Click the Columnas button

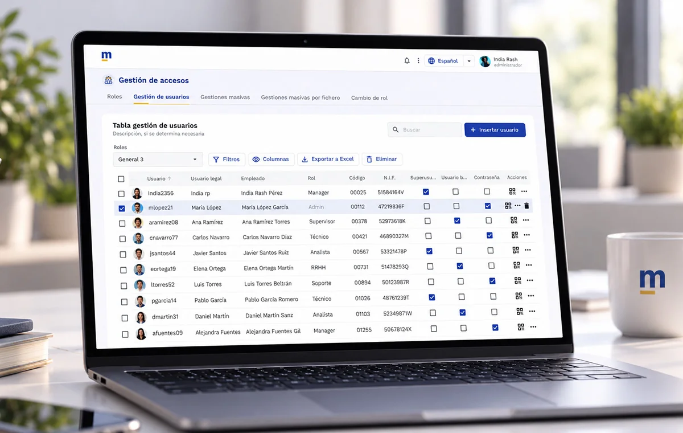point(271,160)
